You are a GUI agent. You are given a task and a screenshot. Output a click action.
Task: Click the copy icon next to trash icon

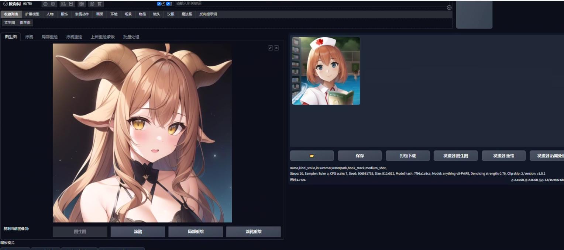(92, 4)
